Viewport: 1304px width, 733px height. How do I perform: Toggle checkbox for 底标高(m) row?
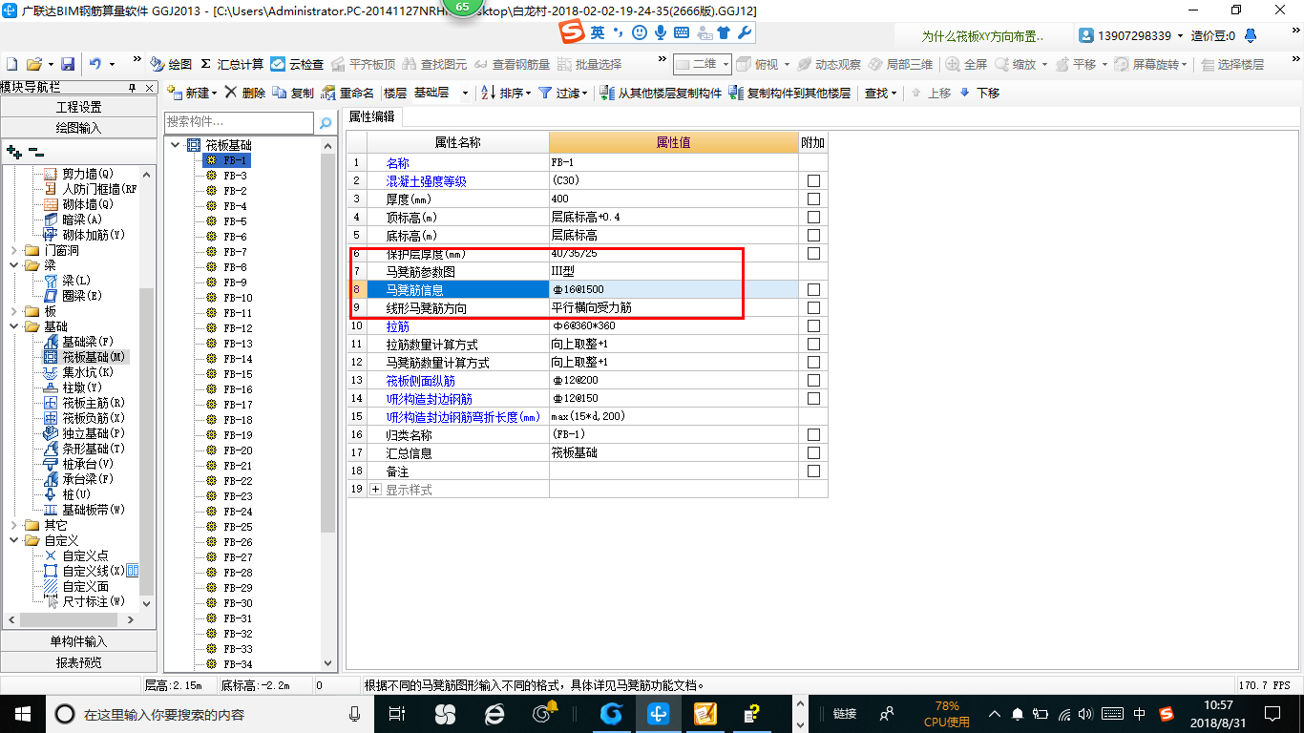coord(813,235)
